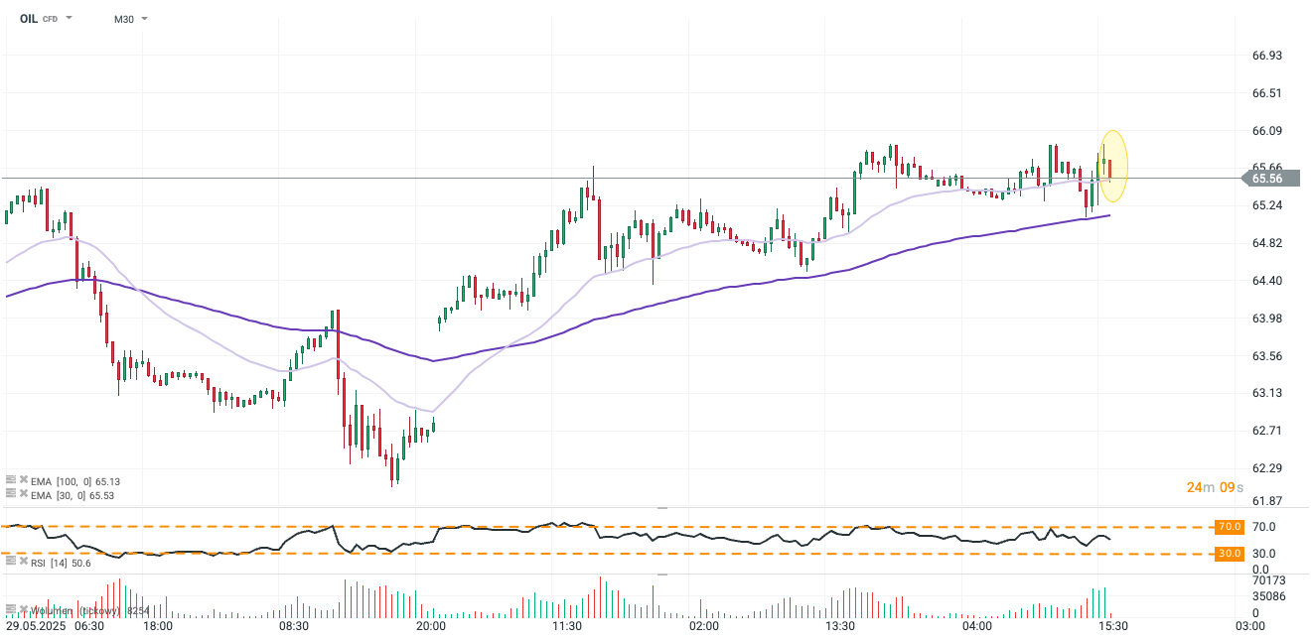Image resolution: width=1311 pixels, height=642 pixels.
Task: Click the yellow highlighted candle ellipse
Action: pyautogui.click(x=1112, y=167)
